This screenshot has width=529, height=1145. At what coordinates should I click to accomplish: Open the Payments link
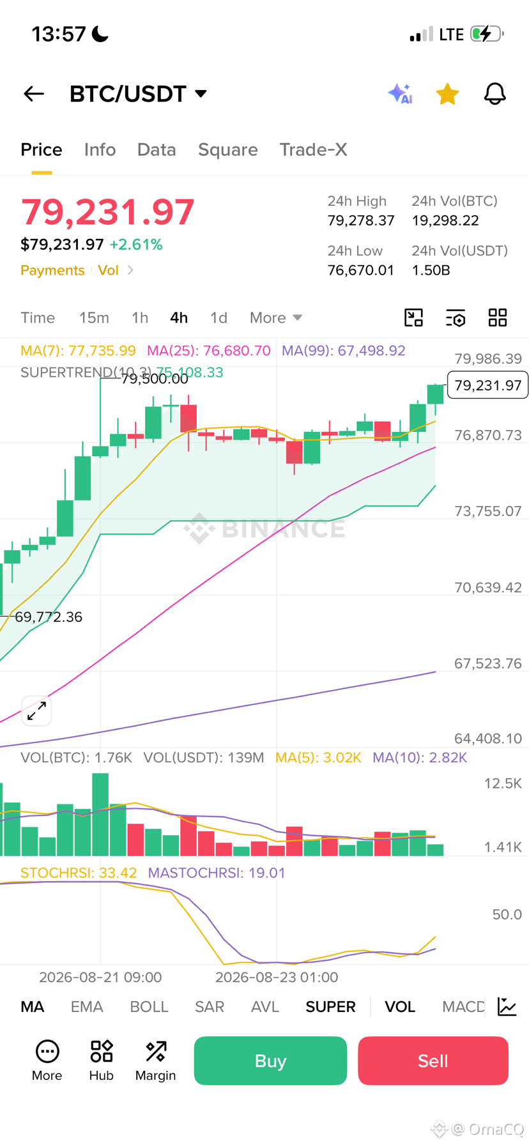point(52,270)
